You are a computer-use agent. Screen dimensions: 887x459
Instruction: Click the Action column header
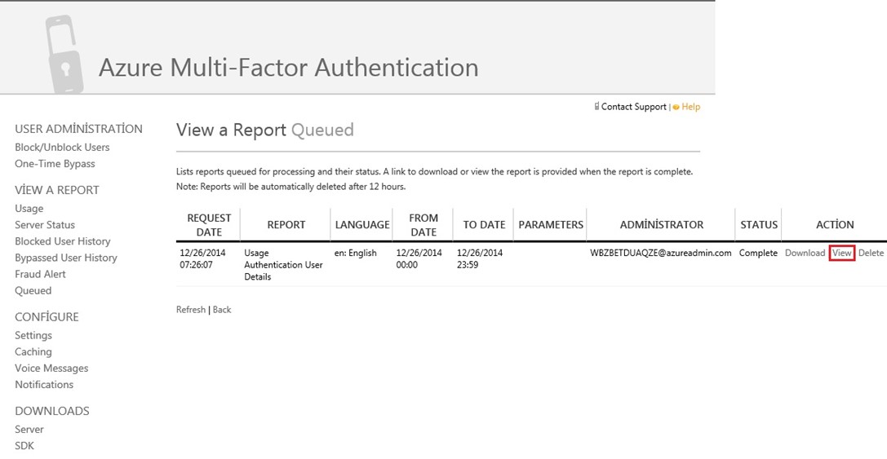(835, 224)
